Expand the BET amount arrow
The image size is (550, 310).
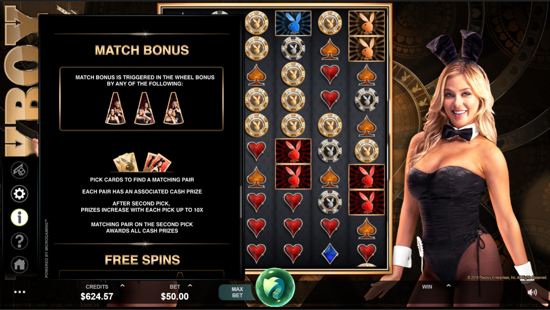point(190,286)
